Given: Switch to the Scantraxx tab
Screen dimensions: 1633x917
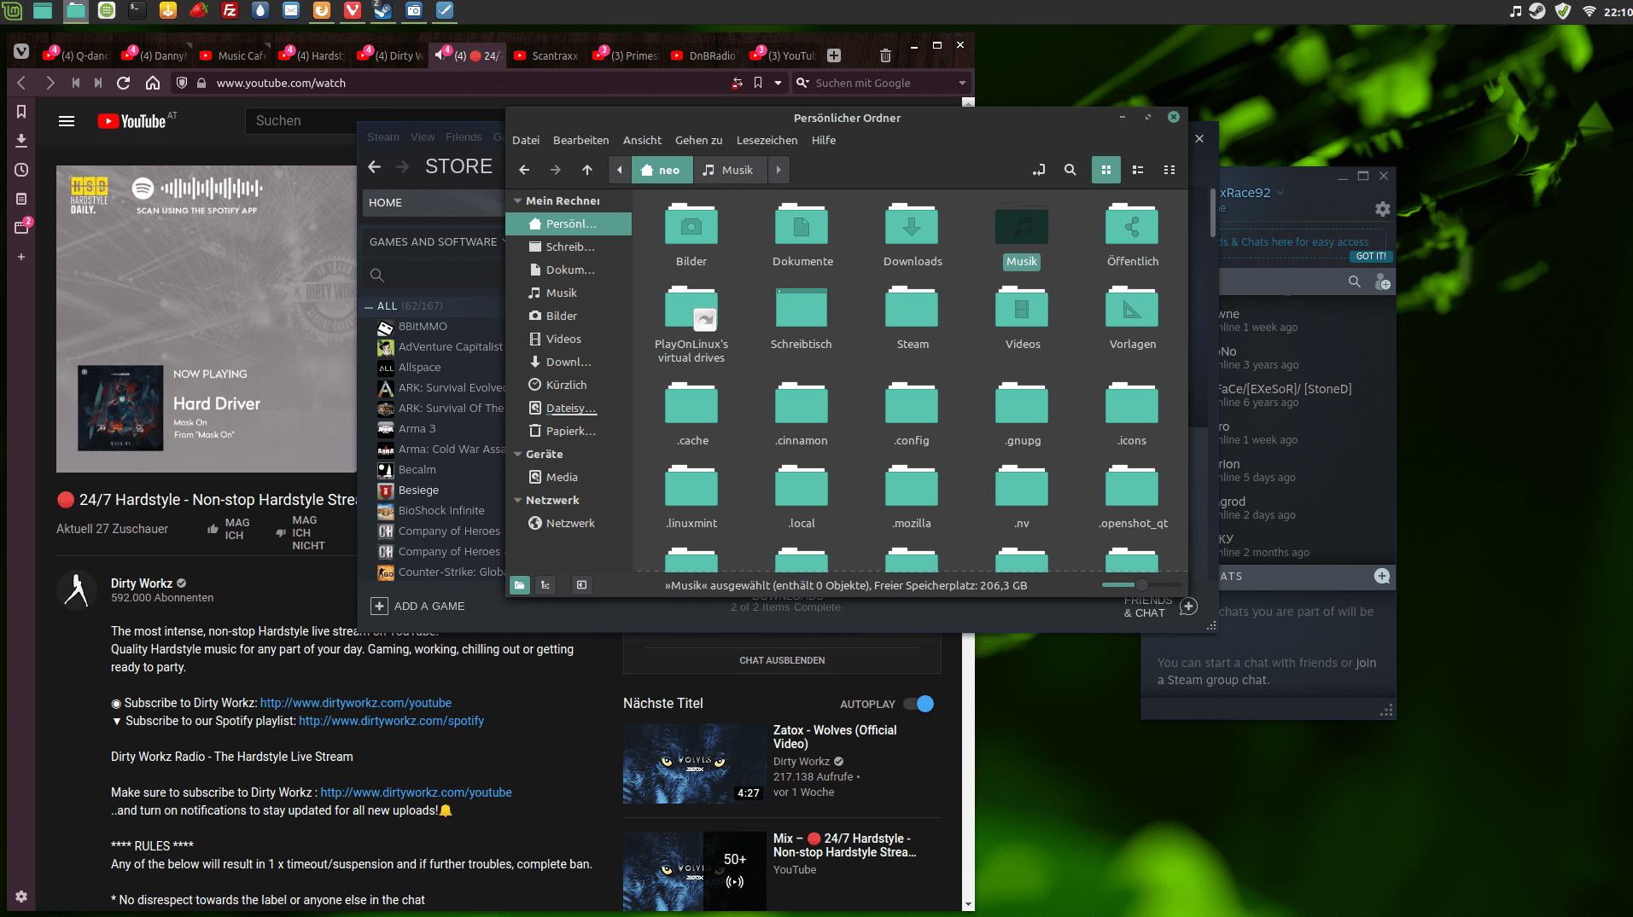Looking at the screenshot, I should point(546,55).
